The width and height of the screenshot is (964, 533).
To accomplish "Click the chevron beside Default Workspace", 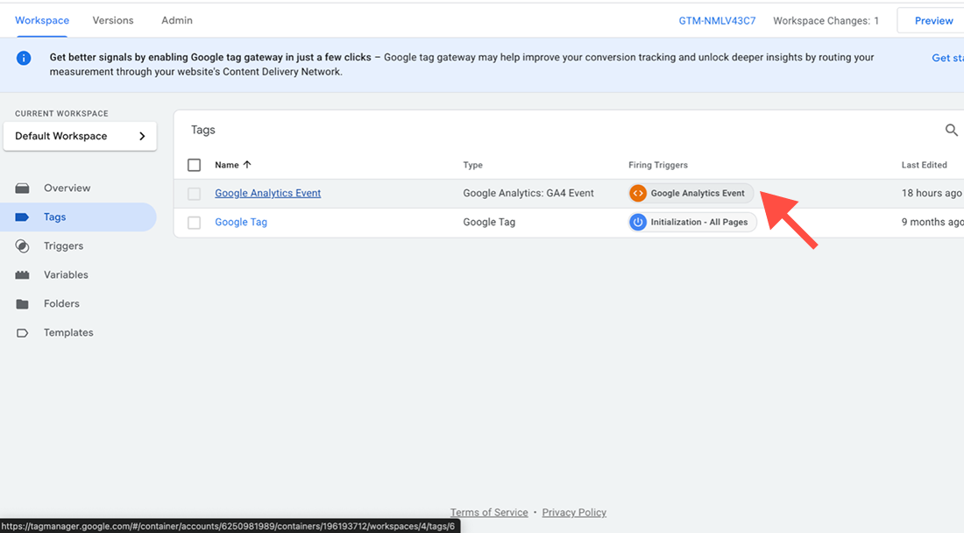I will point(142,136).
